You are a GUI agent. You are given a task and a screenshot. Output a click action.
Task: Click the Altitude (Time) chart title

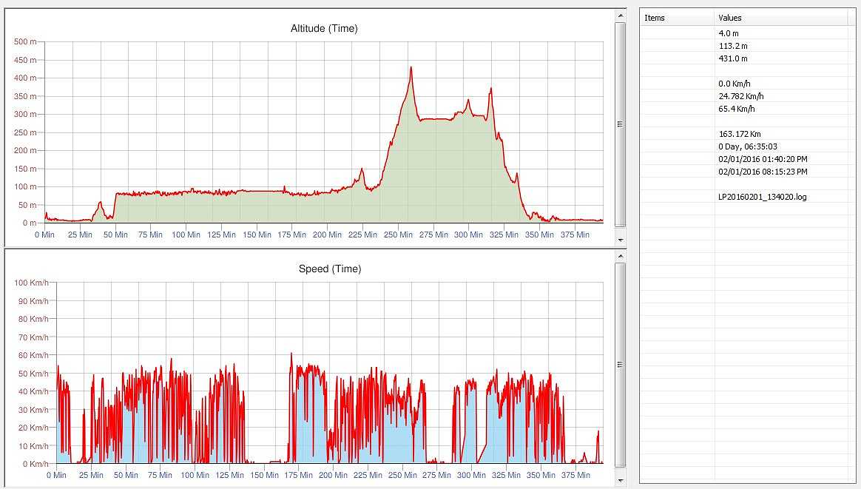[324, 29]
